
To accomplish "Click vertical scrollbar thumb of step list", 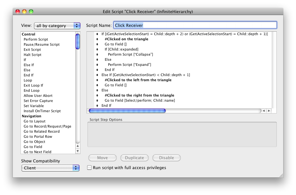I will [x=78, y=42].
